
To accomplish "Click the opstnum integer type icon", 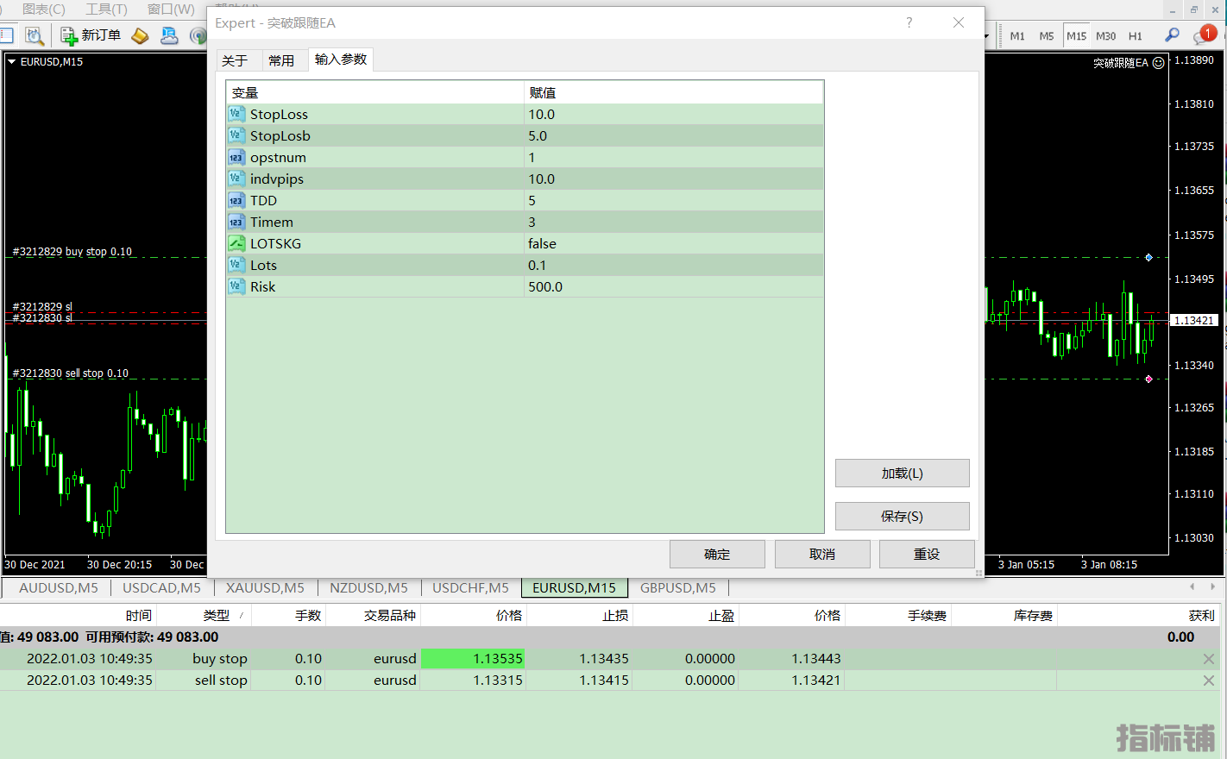I will click(236, 157).
